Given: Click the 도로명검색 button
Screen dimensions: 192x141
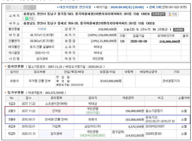Looking at the screenshot, I should [x=158, y=14].
